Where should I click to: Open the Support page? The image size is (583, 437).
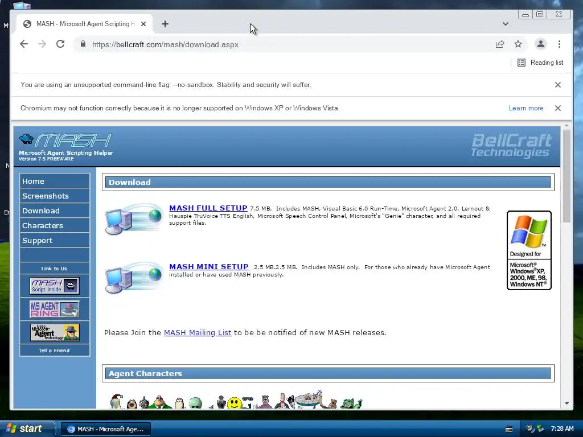55,241
